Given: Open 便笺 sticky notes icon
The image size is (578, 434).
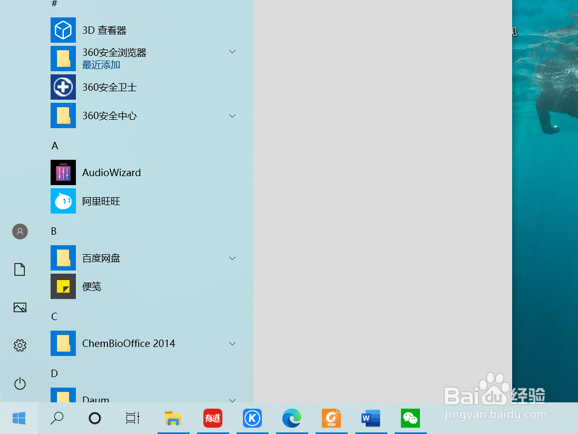Looking at the screenshot, I should pyautogui.click(x=63, y=286).
